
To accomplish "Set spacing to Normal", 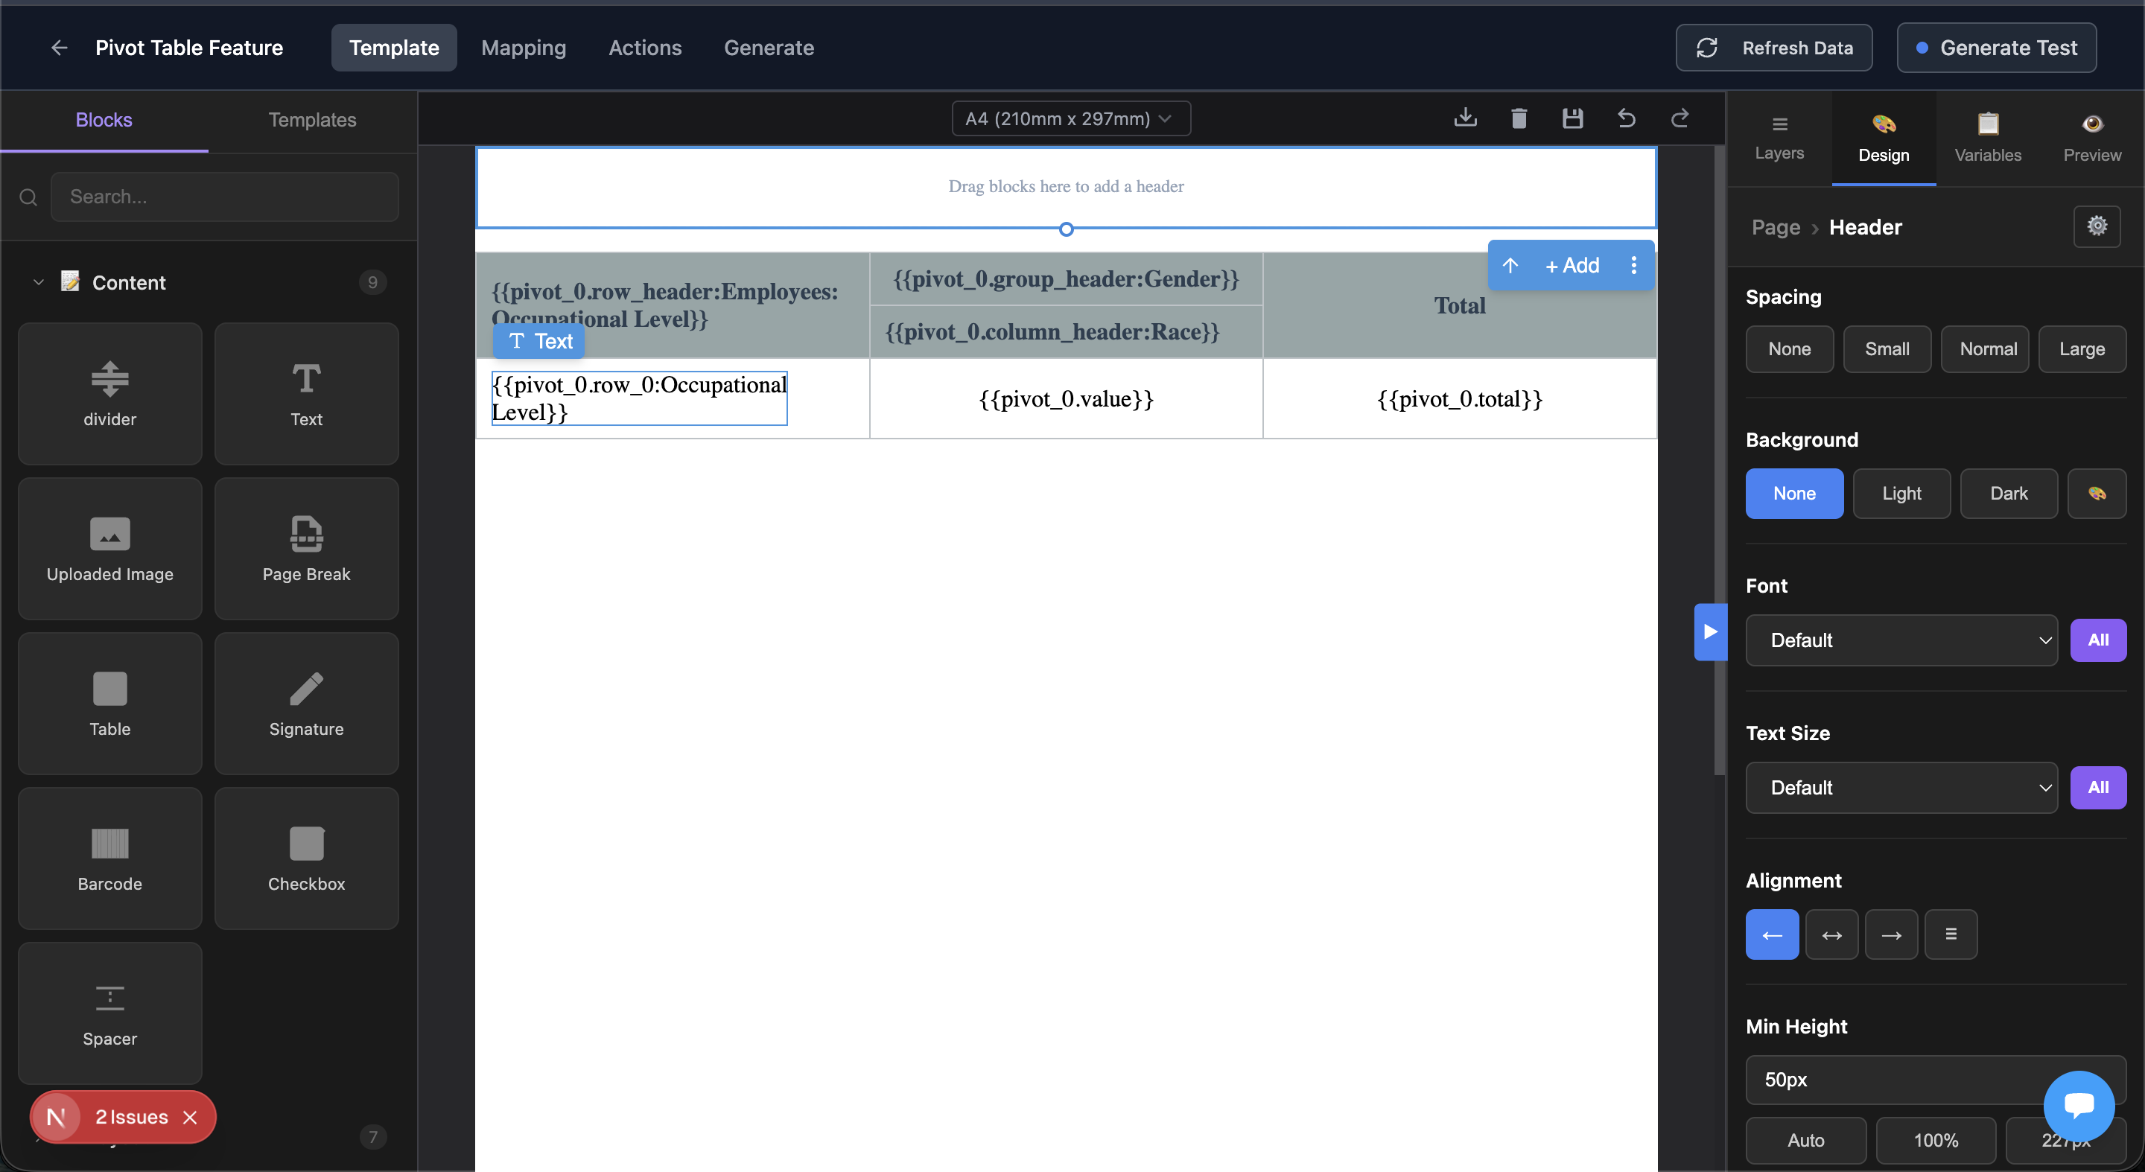I will coord(1988,348).
